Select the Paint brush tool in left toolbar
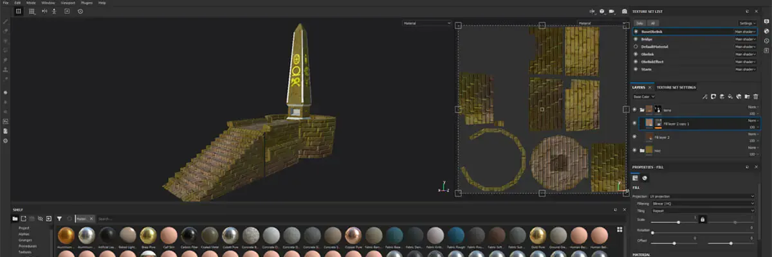772x257 pixels. pyautogui.click(x=6, y=21)
